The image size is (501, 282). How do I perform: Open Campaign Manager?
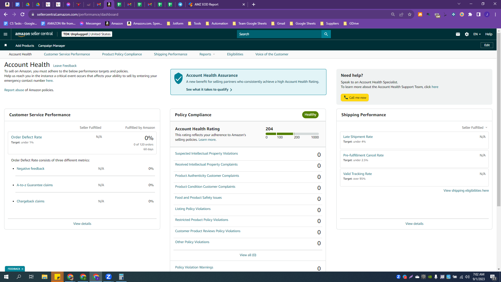(x=52, y=46)
